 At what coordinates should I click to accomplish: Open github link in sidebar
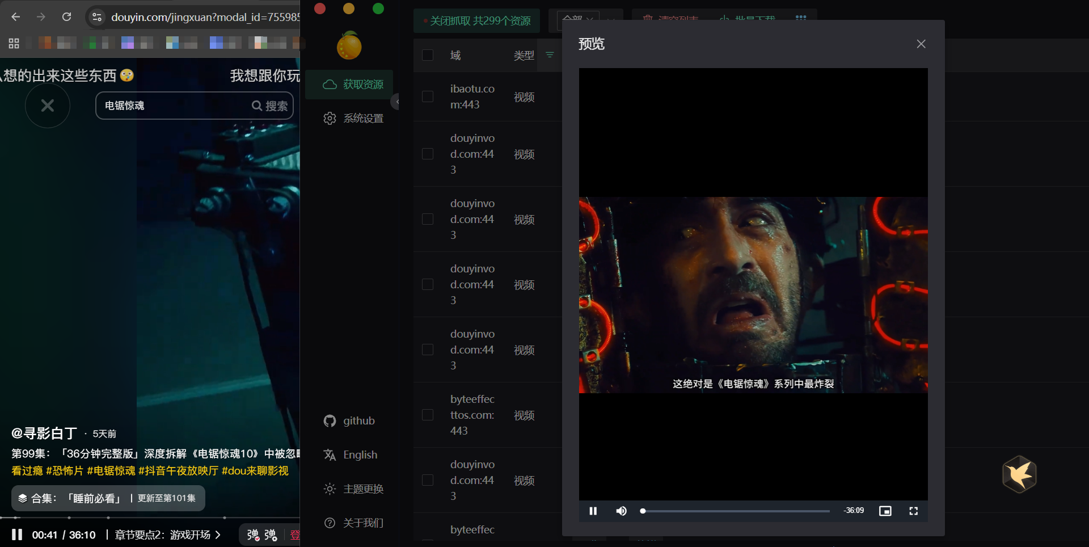tap(349, 420)
